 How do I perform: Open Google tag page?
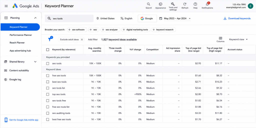tap(15, 79)
